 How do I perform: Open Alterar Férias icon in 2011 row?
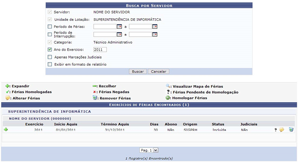coord(282,130)
